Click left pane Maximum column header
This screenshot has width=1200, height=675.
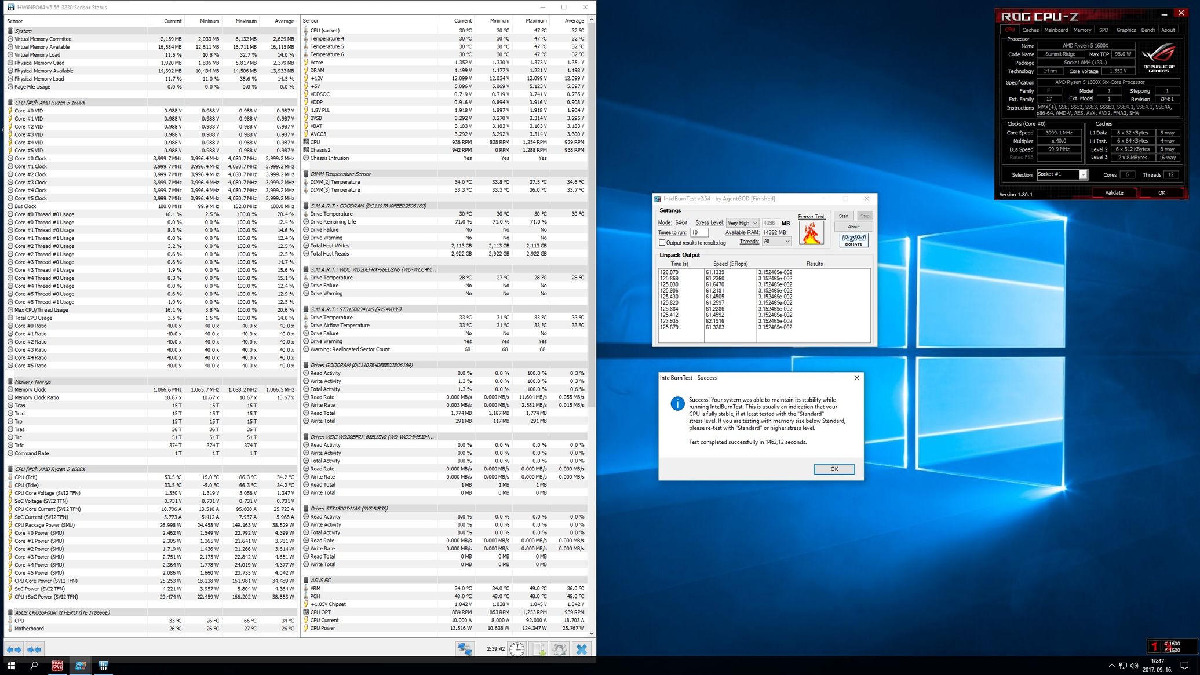point(240,21)
